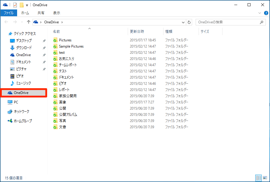Viewport: 270px width, 182px height.
Task: Click the 写真 folder icon
Action: click(55, 121)
